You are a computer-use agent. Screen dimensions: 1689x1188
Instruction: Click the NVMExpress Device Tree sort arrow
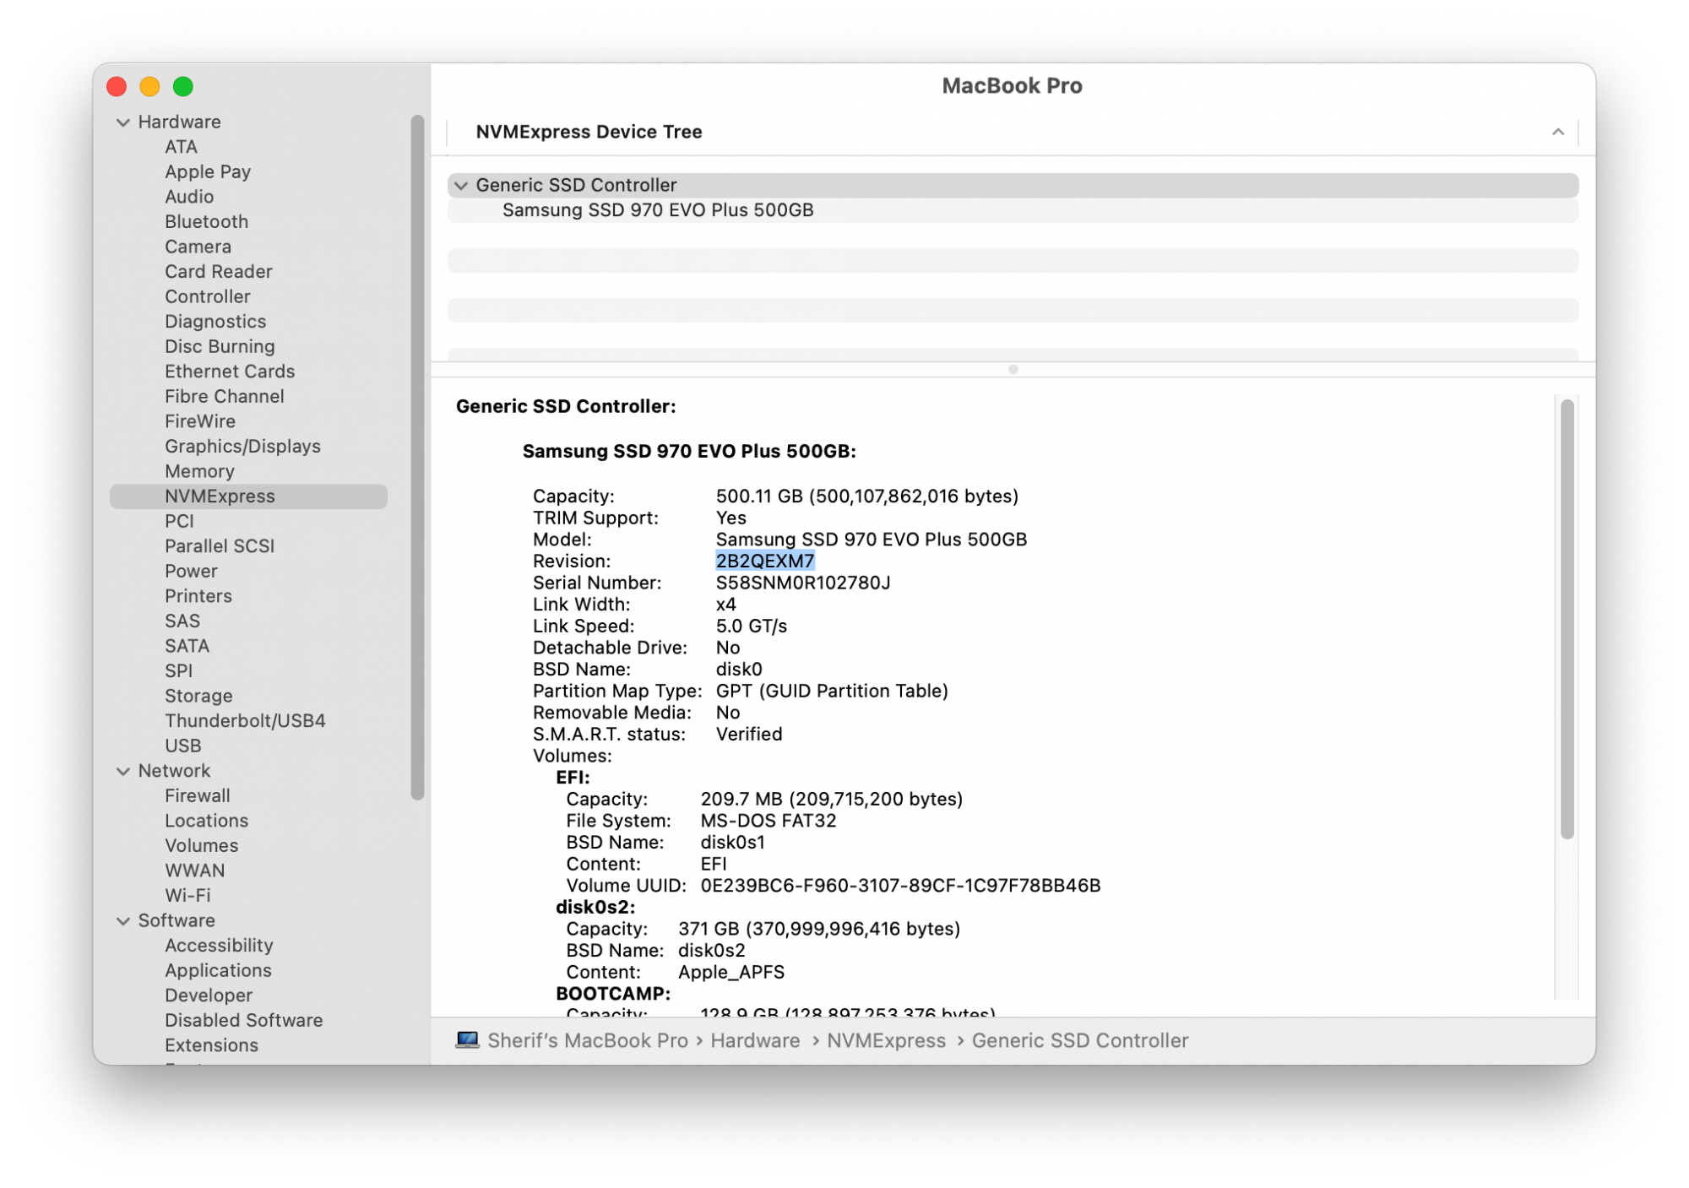[x=1557, y=133]
